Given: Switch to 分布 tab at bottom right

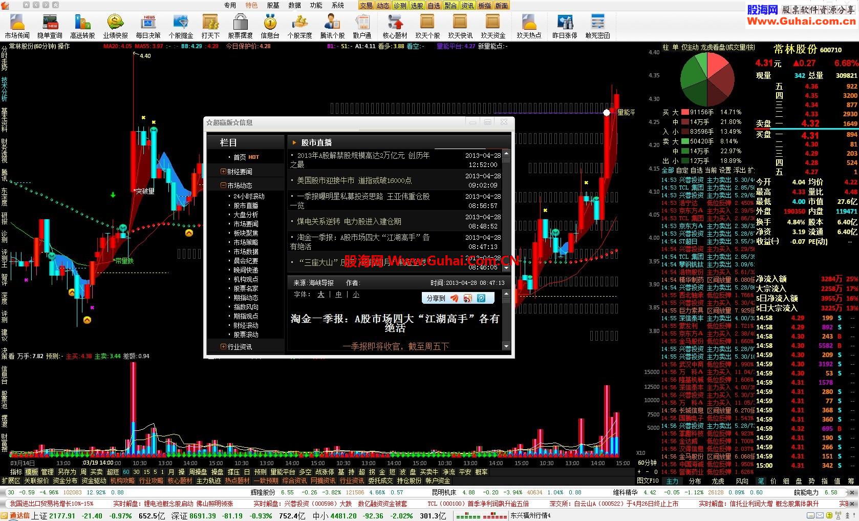Looking at the screenshot, I should [x=695, y=481].
